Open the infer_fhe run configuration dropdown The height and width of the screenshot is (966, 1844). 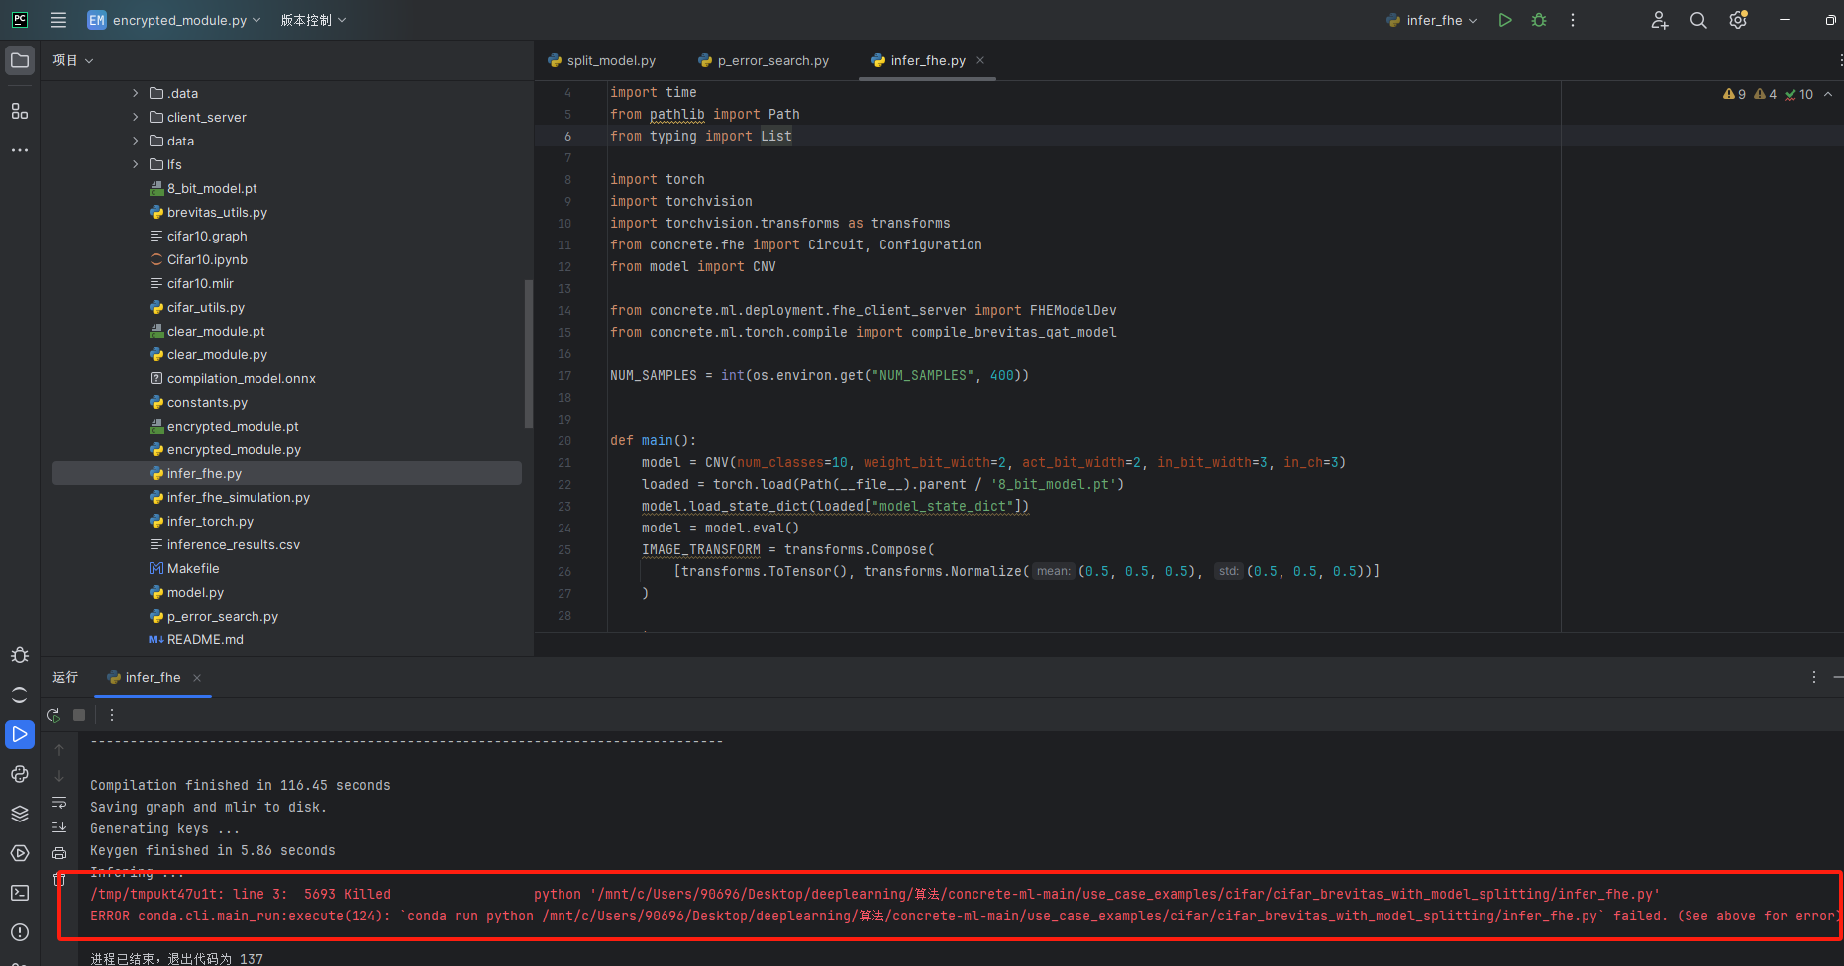click(x=1434, y=20)
